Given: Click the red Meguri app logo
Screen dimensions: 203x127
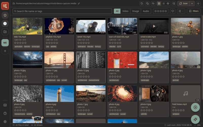Looking at the screenshot, I should (5, 6).
